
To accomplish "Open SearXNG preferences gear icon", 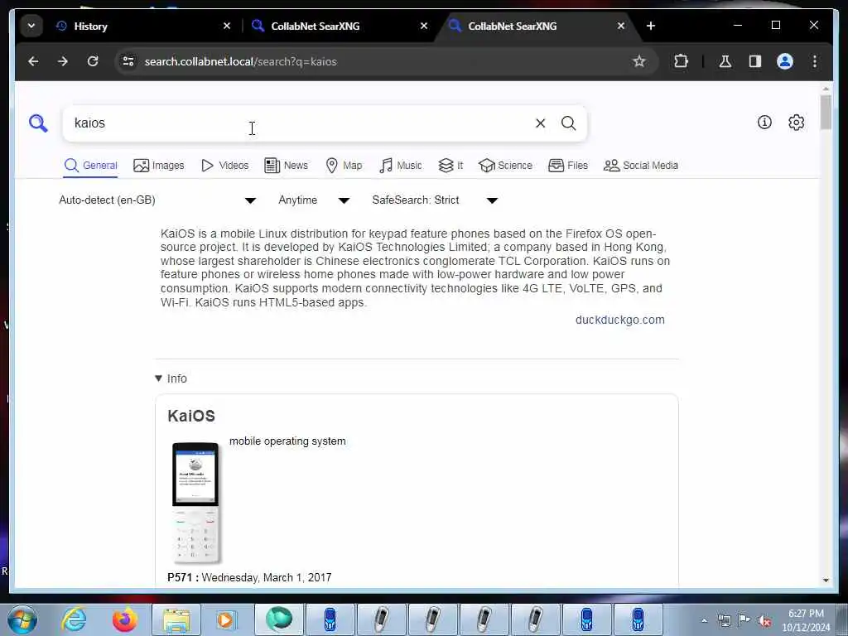I will 796,123.
